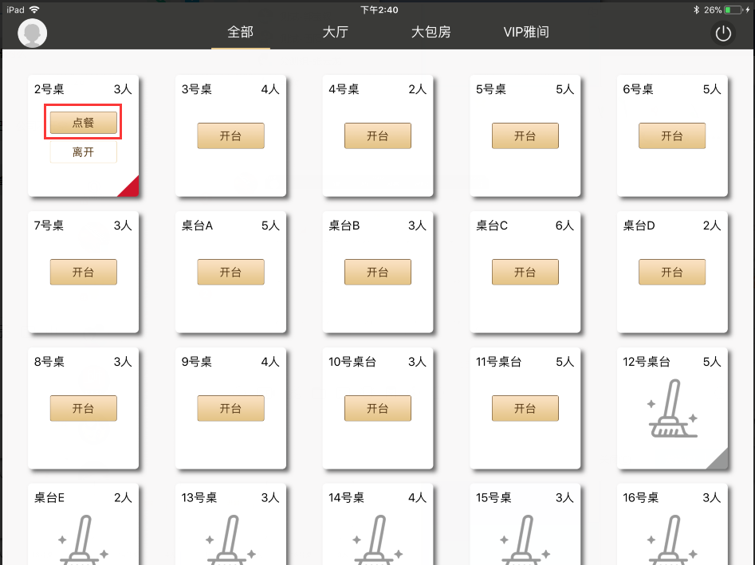The width and height of the screenshot is (755, 565).
Task: Tap the 12号桌台 name label
Action: click(x=647, y=362)
